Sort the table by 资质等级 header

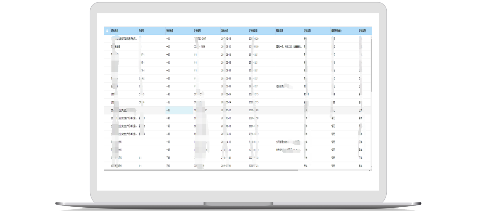click(x=170, y=31)
